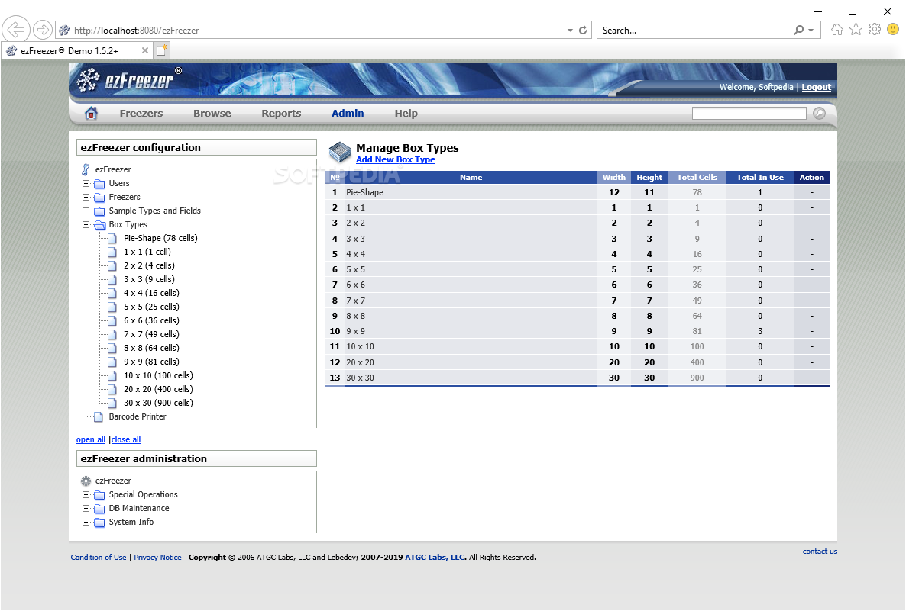Click page icon beside Pie-Shape (78 cells)
Viewport: 906px width, 611px height.
pyautogui.click(x=112, y=238)
